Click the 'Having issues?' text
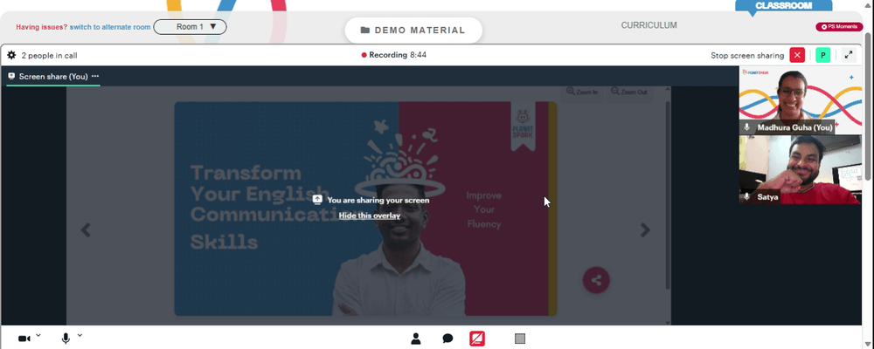The image size is (874, 349). [41, 27]
